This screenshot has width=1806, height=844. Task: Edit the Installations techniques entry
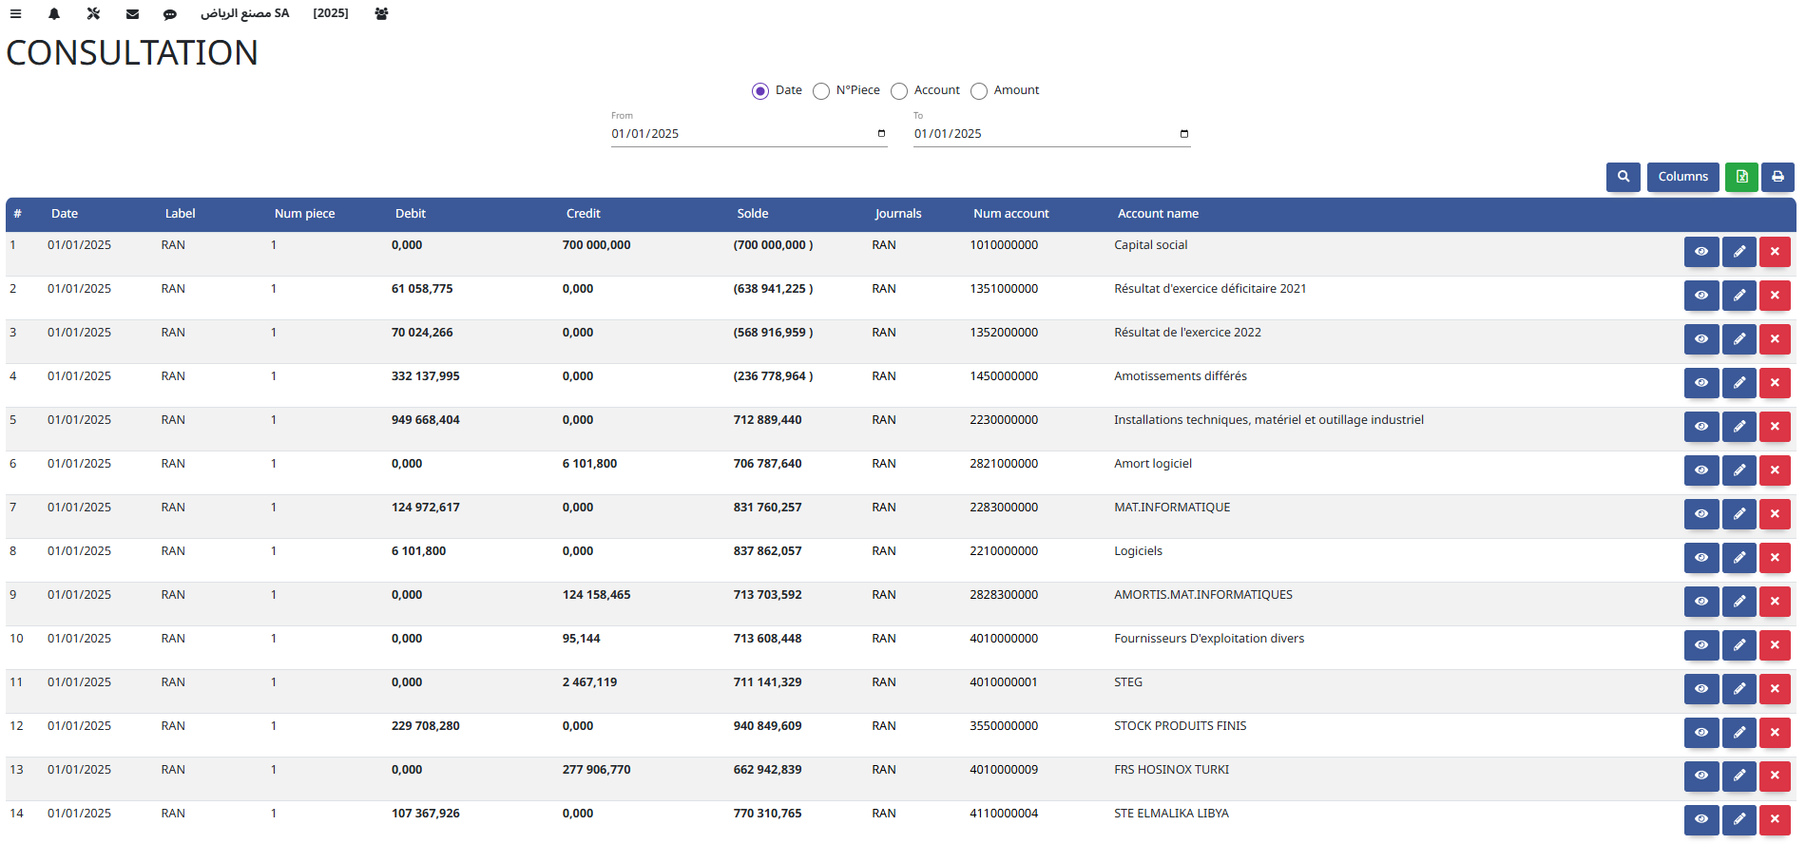pyautogui.click(x=1739, y=427)
